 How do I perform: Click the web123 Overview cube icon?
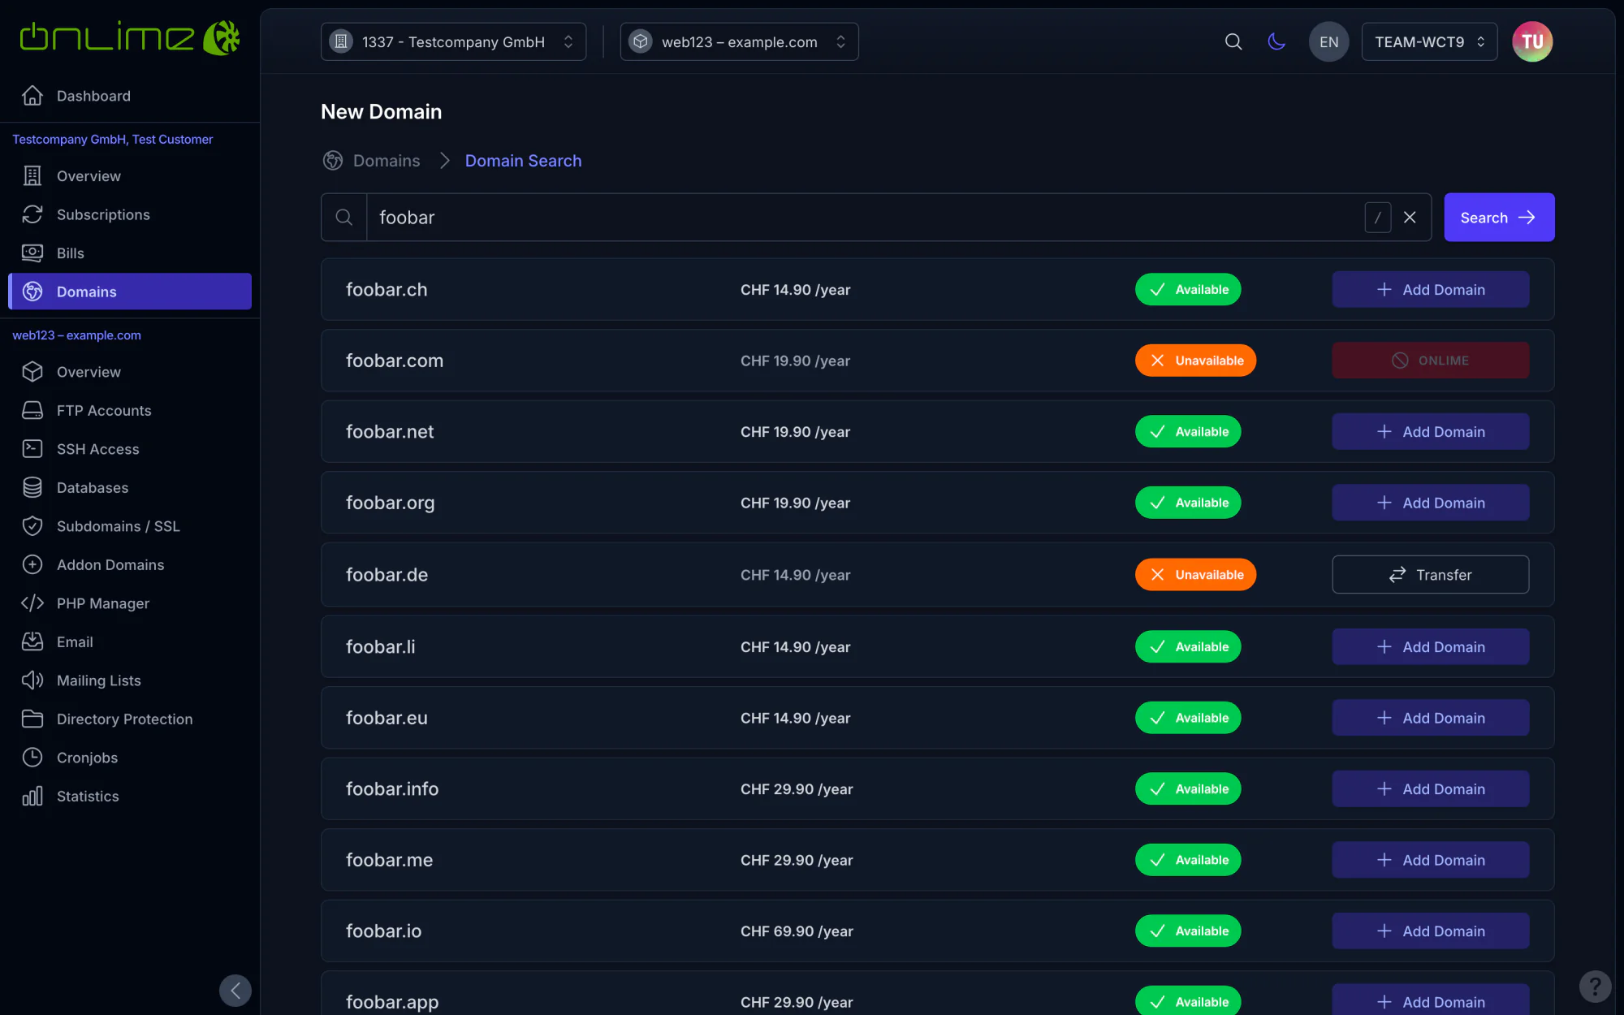(32, 371)
